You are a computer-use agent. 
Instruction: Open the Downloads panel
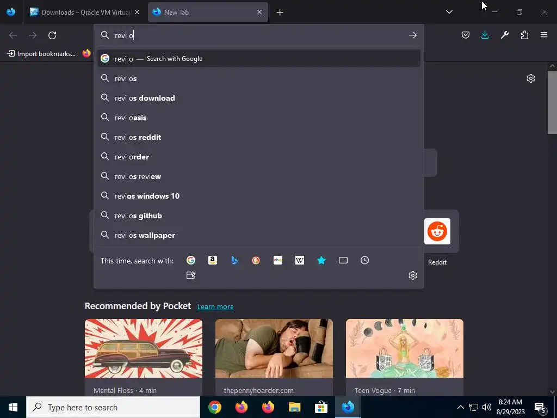pos(485,35)
